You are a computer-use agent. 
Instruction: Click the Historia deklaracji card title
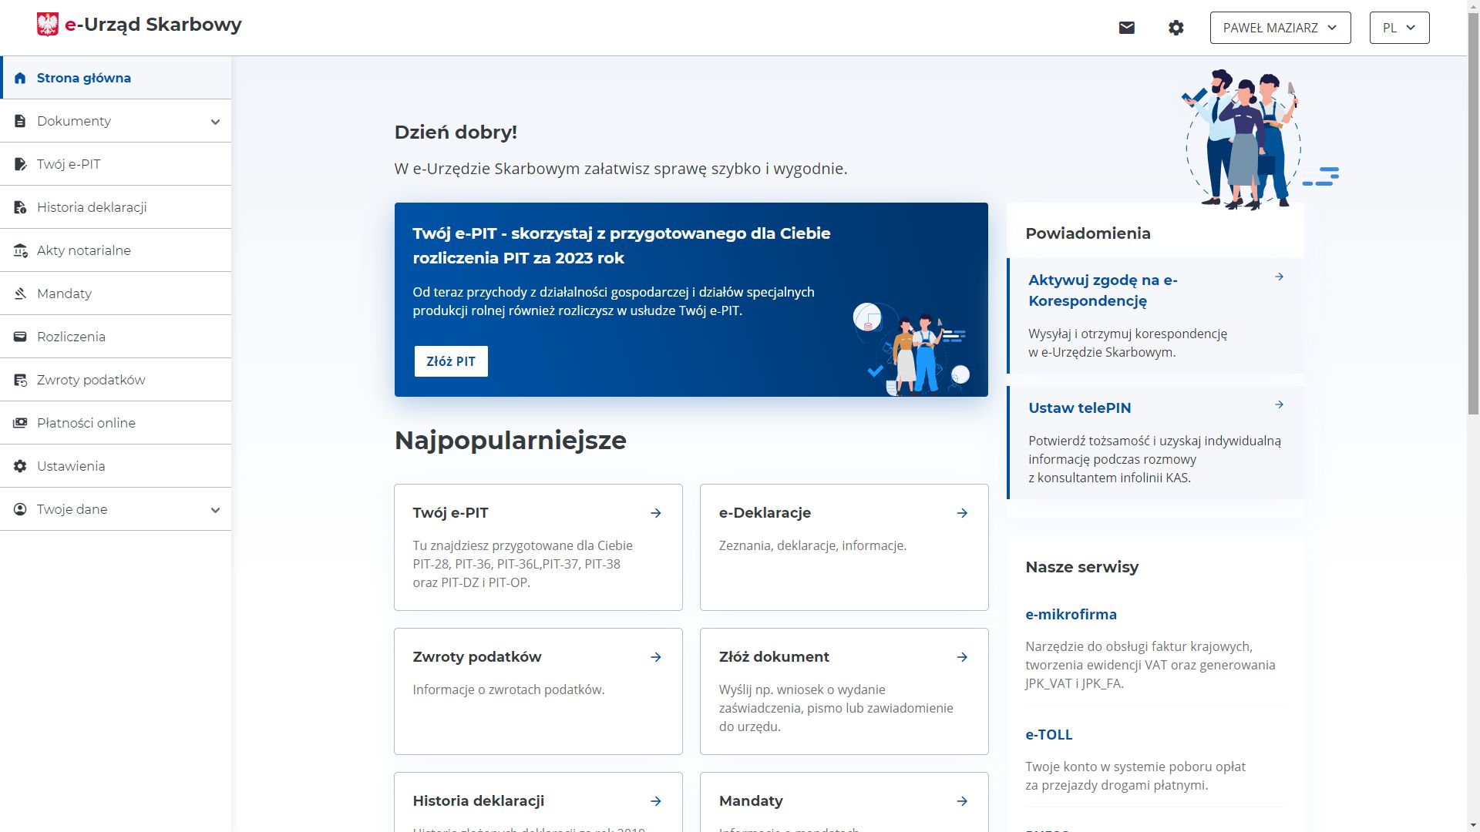pos(479,801)
